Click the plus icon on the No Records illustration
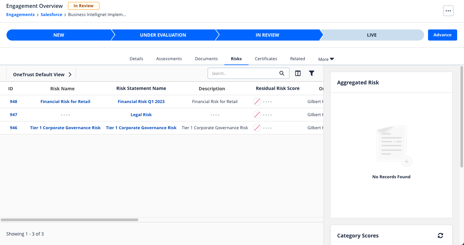Screen dimensions: 464x245 tap(406, 161)
